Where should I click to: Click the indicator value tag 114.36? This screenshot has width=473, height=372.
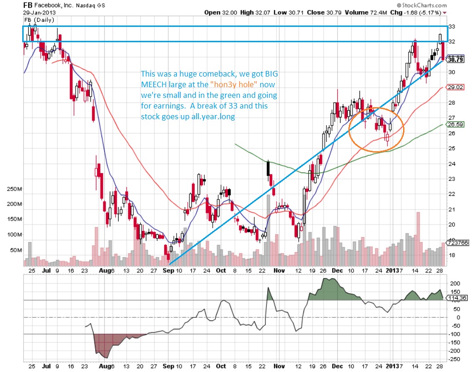coord(457,298)
